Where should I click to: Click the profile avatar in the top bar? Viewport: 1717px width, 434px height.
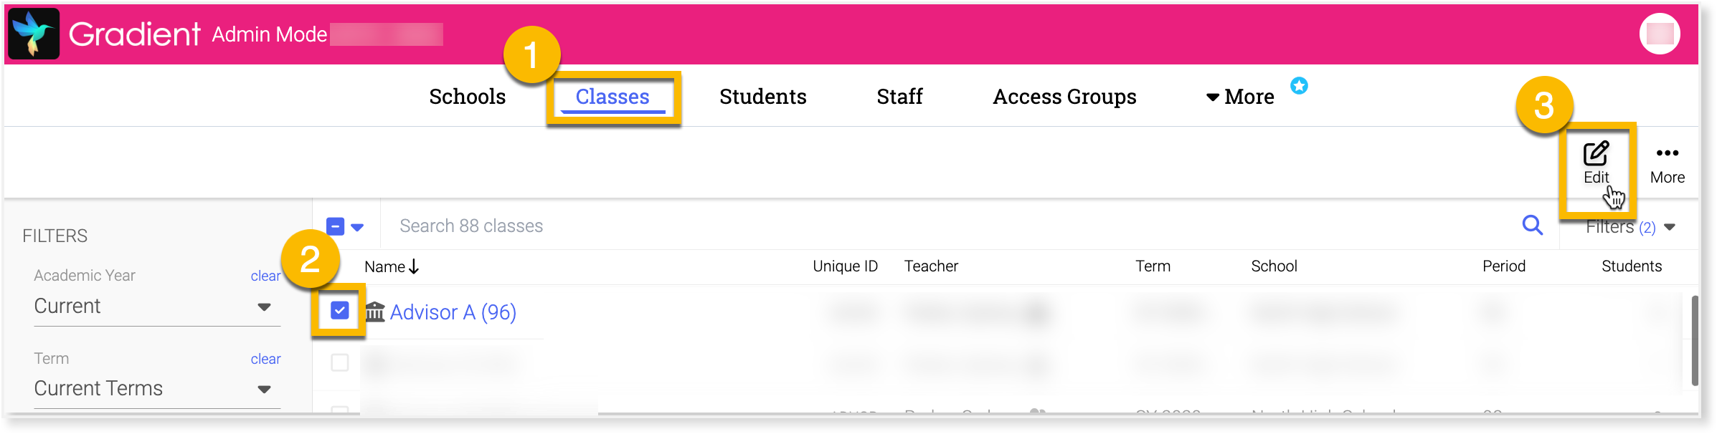1662,33
